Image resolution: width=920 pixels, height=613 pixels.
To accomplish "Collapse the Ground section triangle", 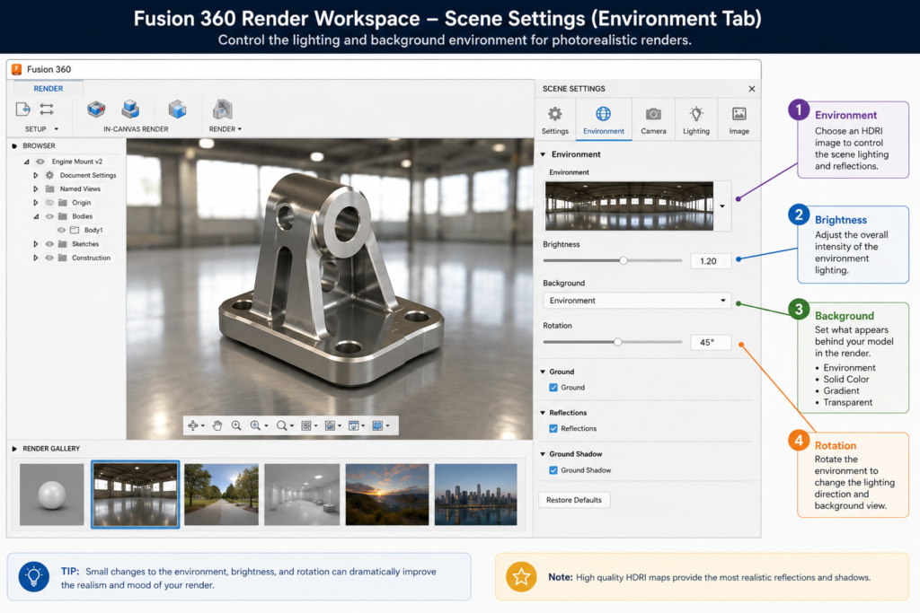I will 543,372.
